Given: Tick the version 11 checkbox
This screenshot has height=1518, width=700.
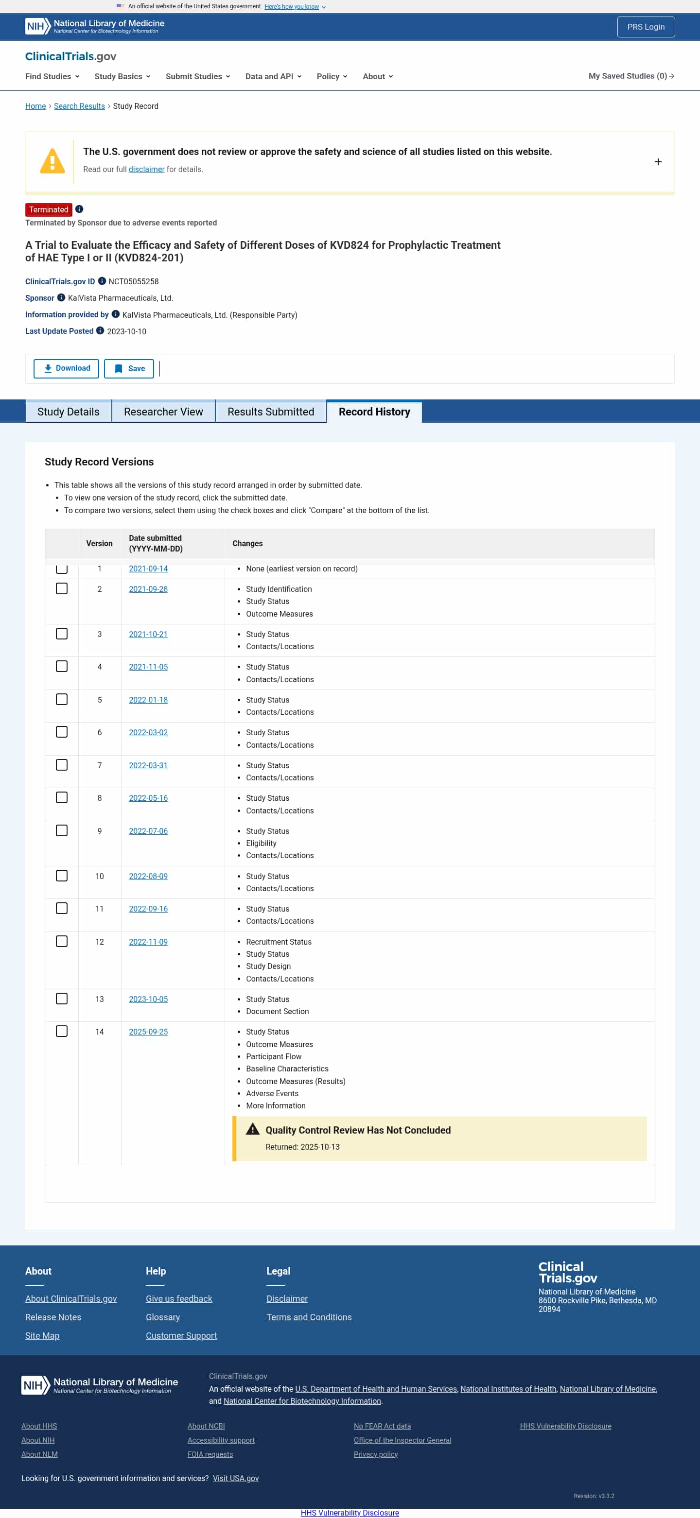Looking at the screenshot, I should (x=62, y=909).
